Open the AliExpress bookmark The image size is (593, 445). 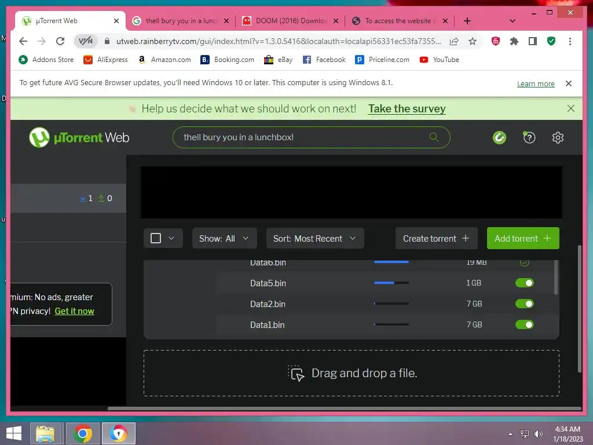(x=105, y=60)
